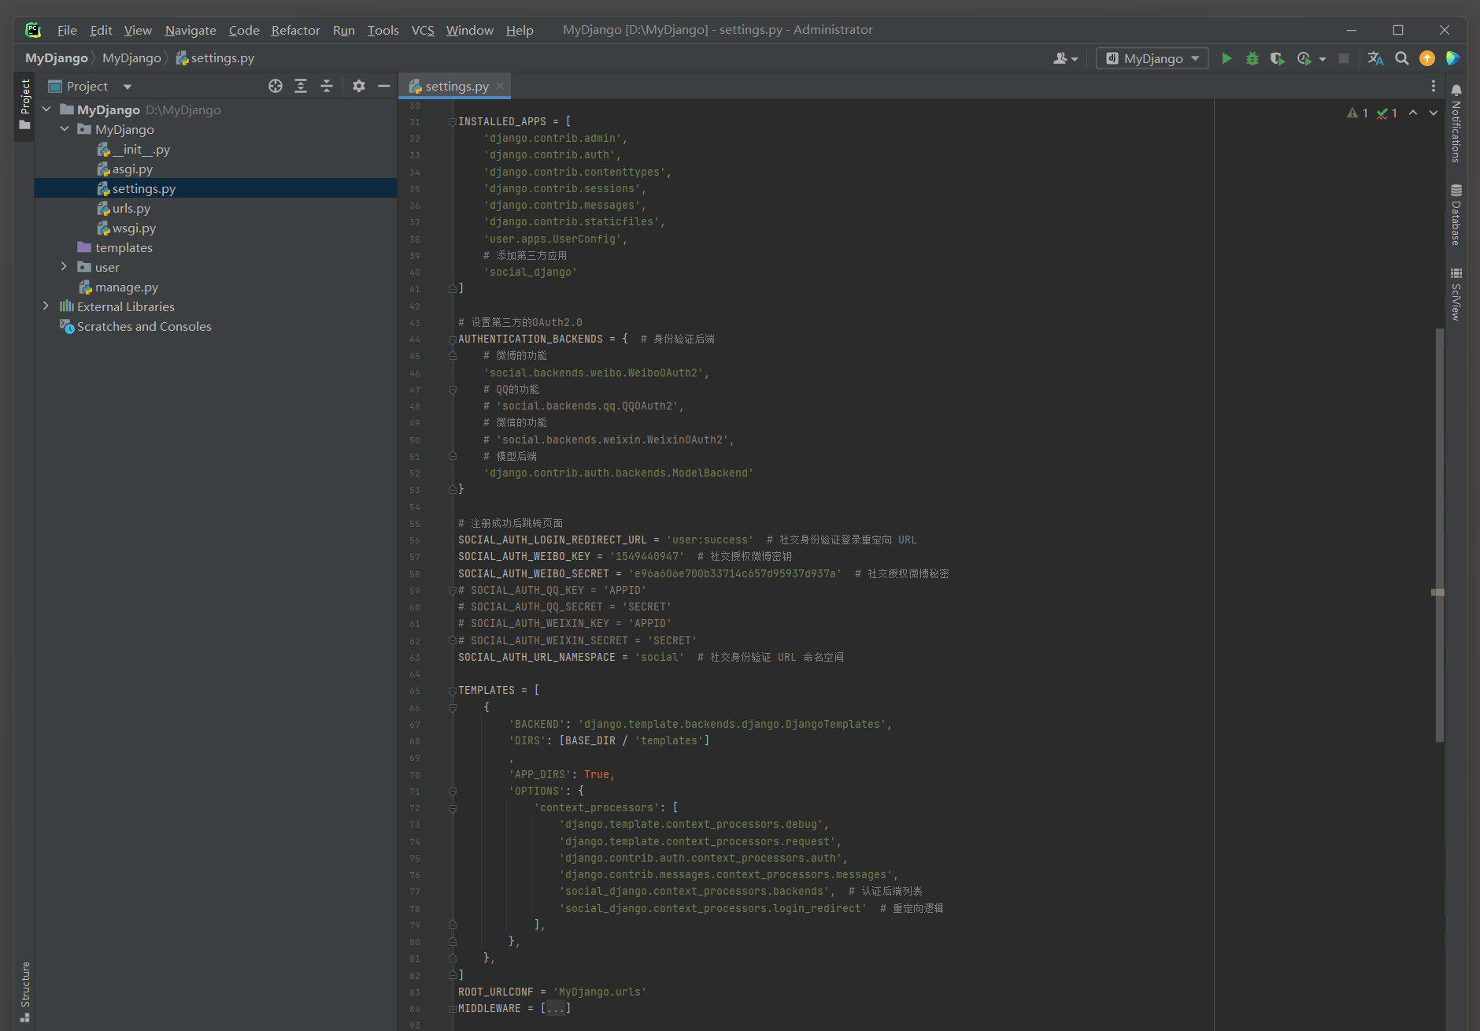This screenshot has width=1480, height=1031.
Task: Select asgi.py in the project tree
Action: 132,169
